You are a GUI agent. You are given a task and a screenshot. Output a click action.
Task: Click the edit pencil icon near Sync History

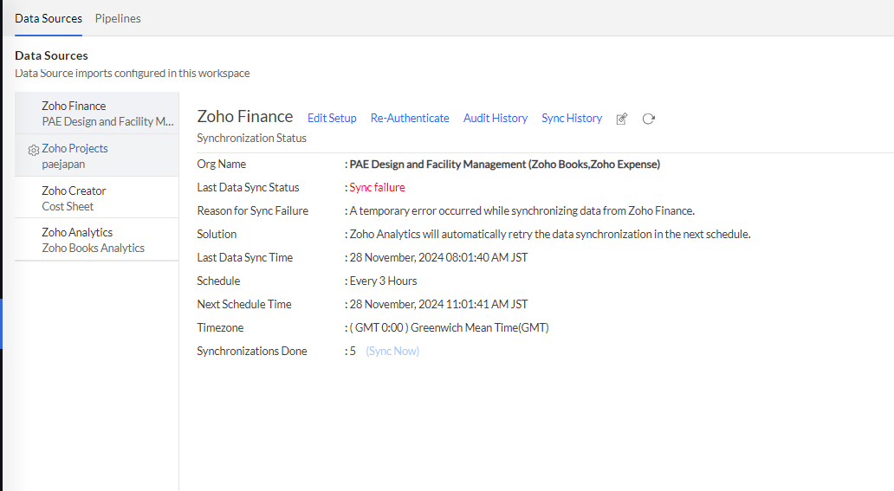click(622, 119)
